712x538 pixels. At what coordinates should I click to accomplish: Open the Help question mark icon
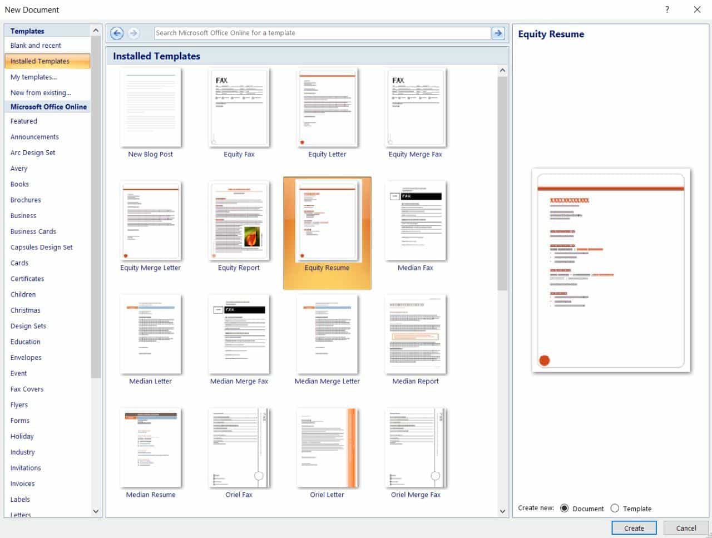click(x=667, y=9)
